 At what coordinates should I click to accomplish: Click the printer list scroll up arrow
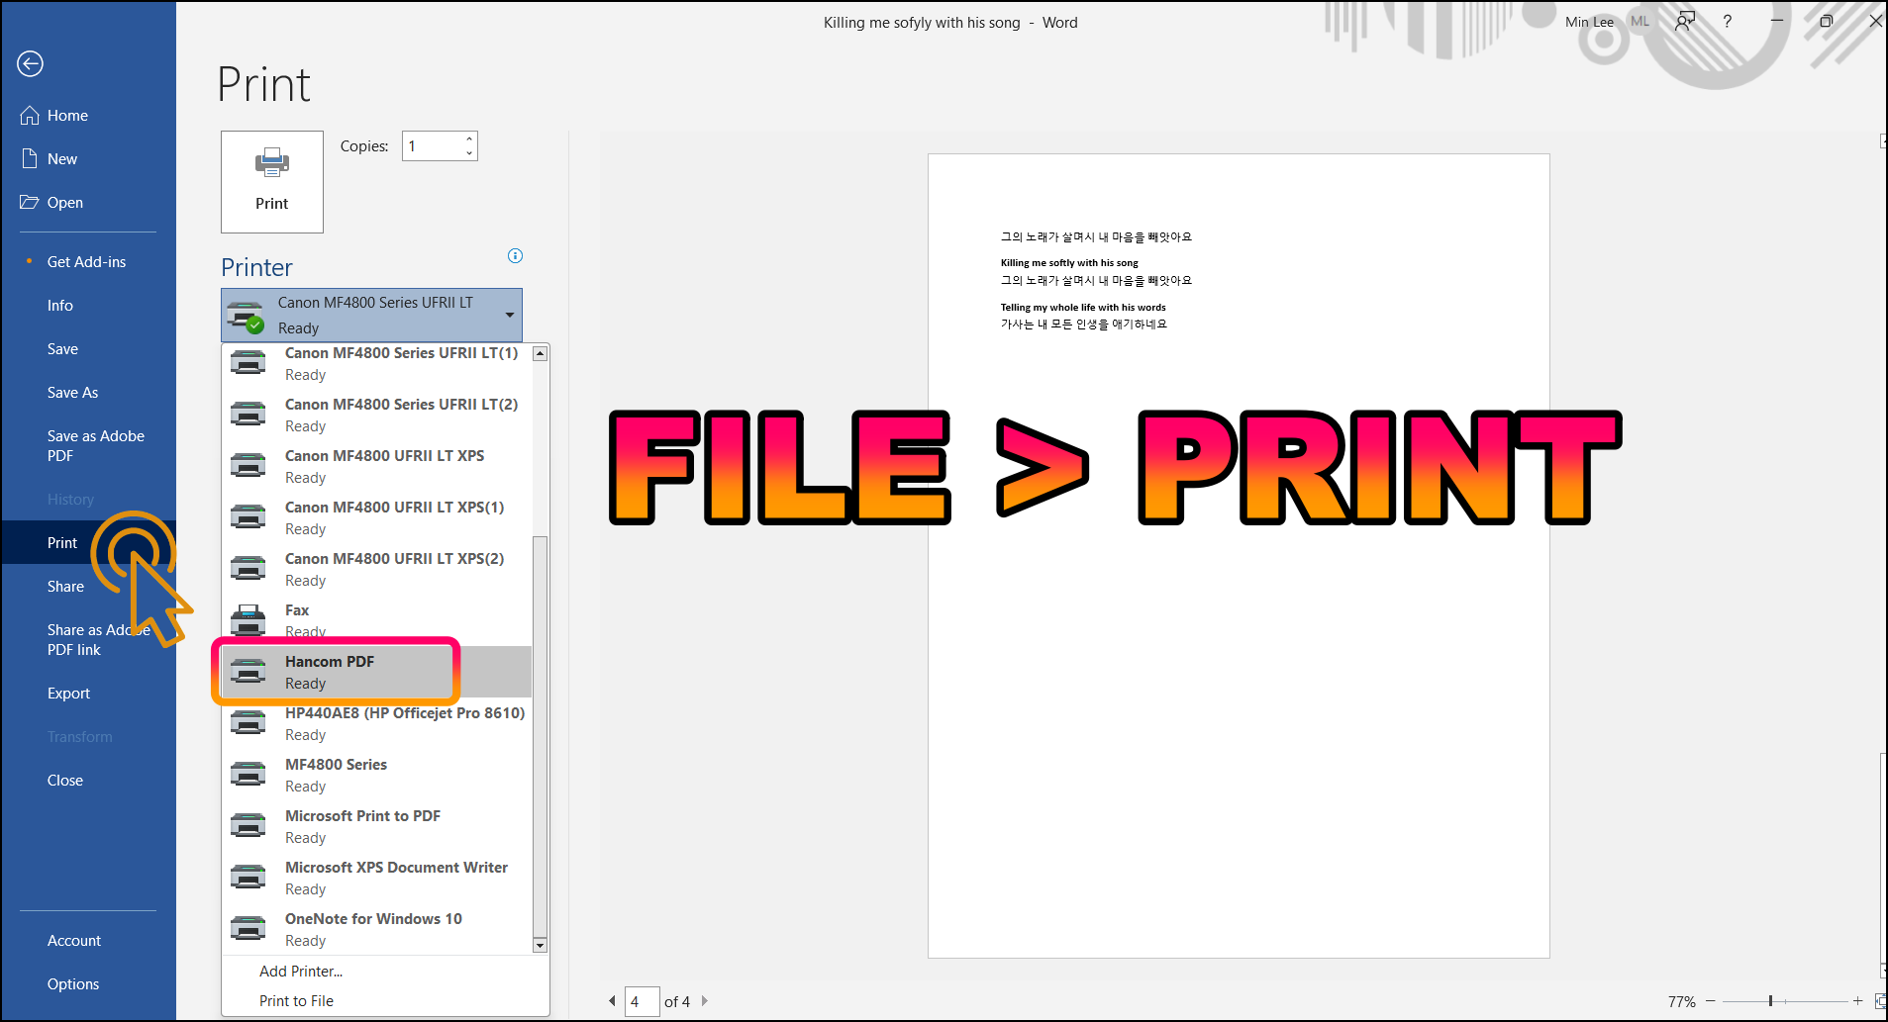[540, 353]
